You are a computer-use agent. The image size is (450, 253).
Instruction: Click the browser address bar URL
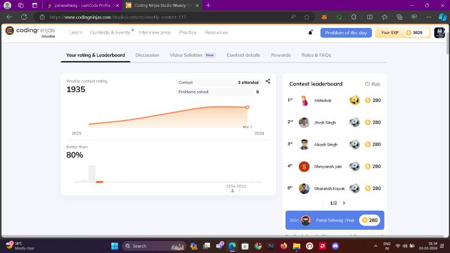118,17
